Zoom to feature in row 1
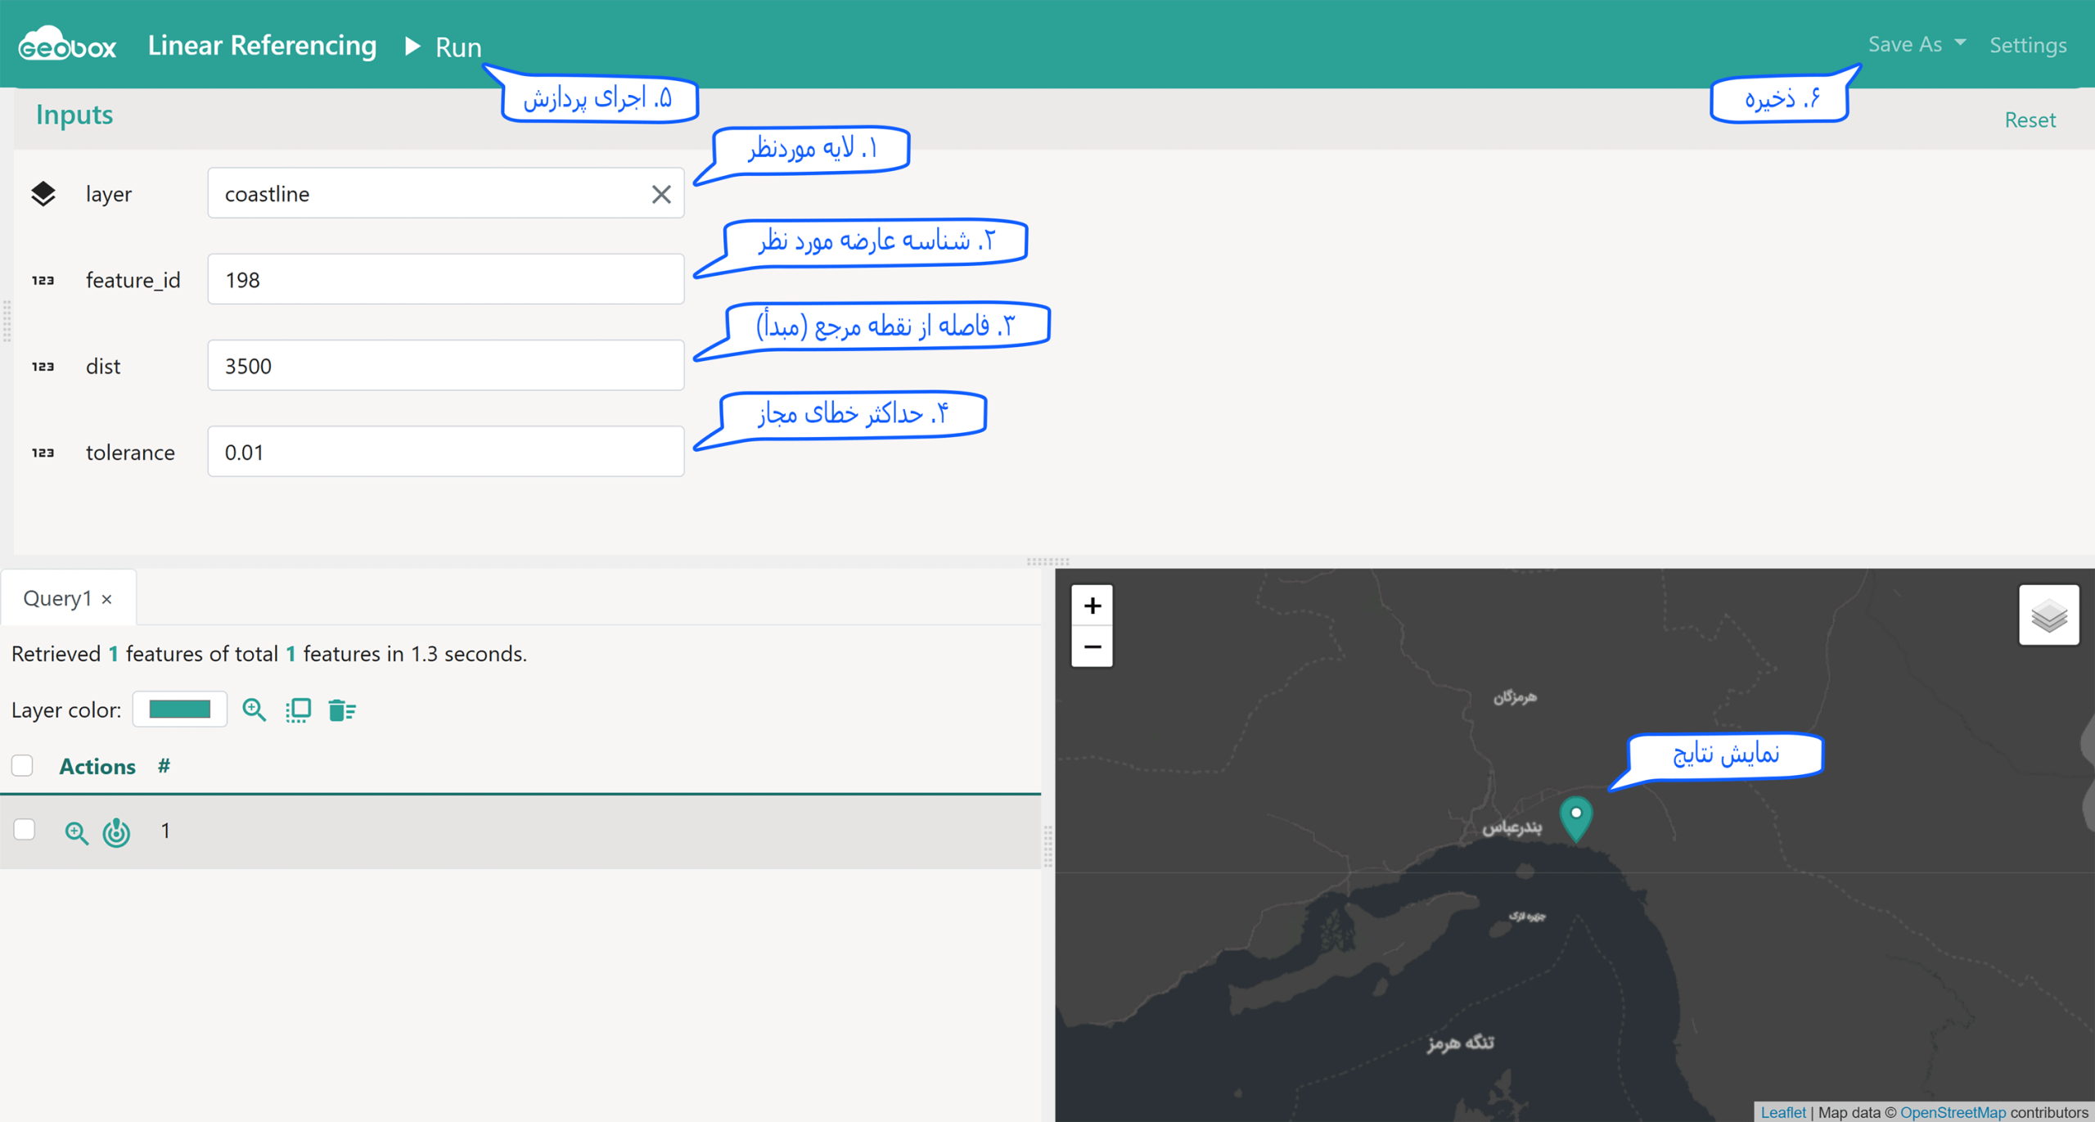The image size is (2095, 1122). (x=76, y=832)
